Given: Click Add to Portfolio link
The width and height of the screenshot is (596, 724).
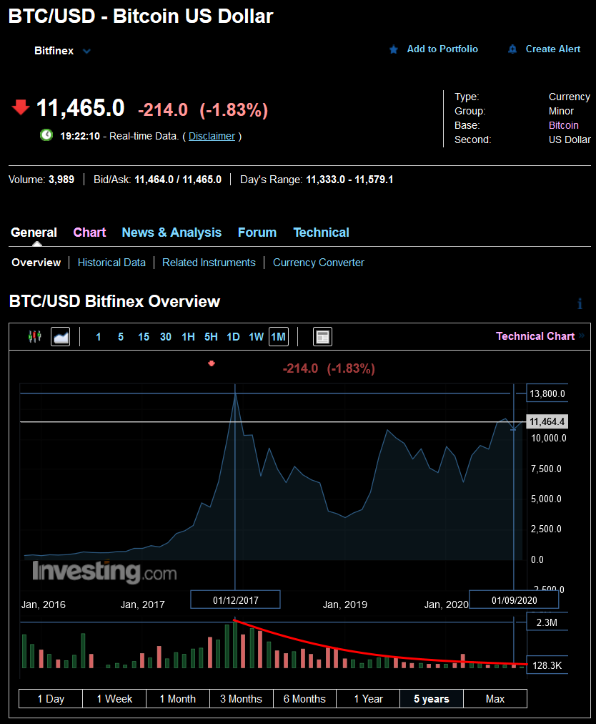Looking at the screenshot, I should pyautogui.click(x=442, y=49).
